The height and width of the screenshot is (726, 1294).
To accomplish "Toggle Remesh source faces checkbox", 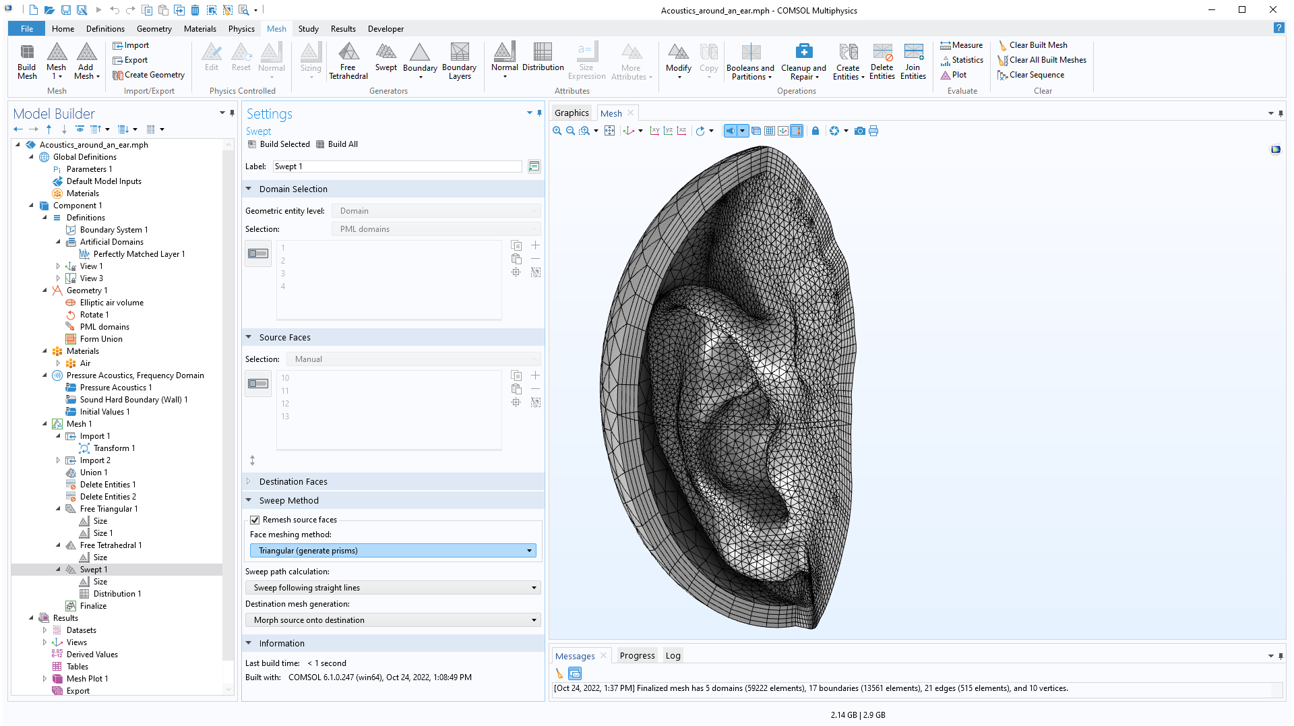I will 255,520.
